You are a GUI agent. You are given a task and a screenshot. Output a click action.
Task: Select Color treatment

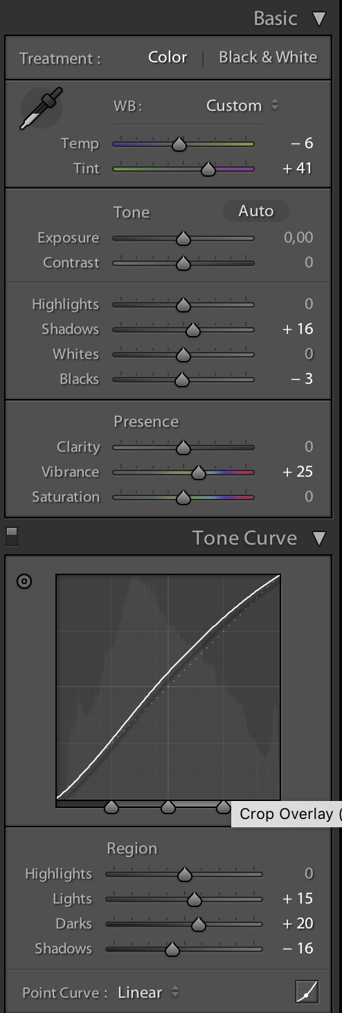click(x=168, y=58)
